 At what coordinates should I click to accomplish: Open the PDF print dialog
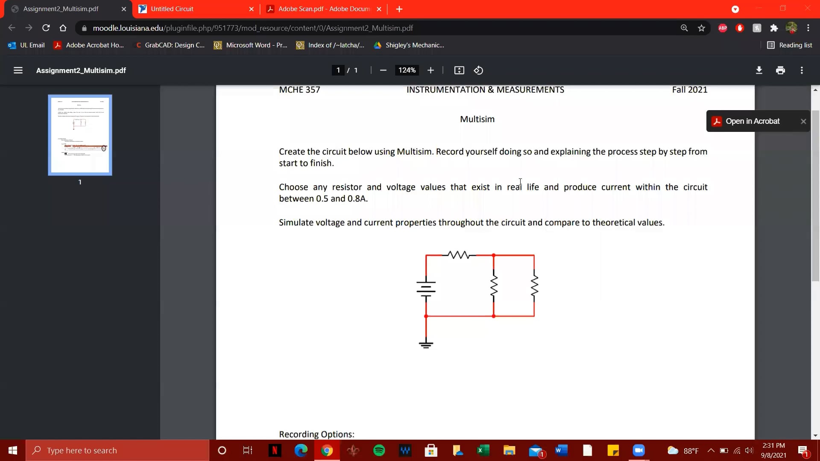coord(780,70)
